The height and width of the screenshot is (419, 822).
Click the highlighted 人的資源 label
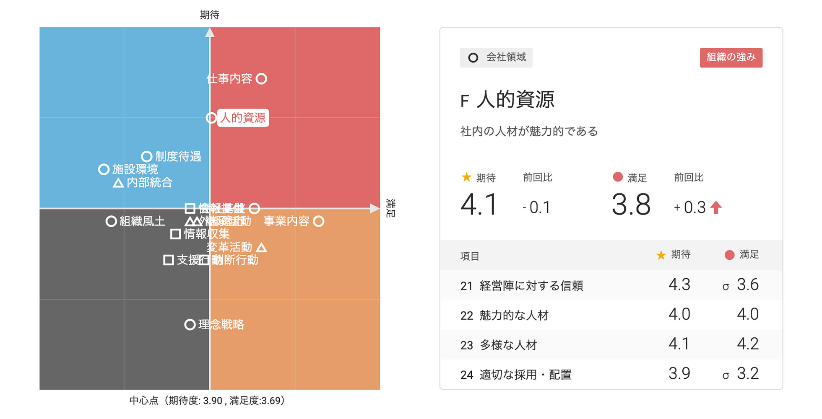(243, 118)
